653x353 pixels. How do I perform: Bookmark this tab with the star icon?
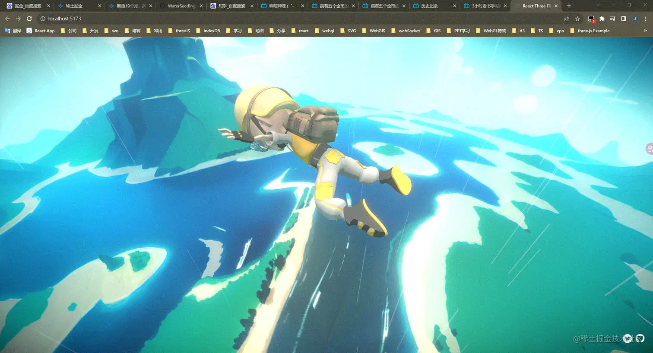[577, 19]
